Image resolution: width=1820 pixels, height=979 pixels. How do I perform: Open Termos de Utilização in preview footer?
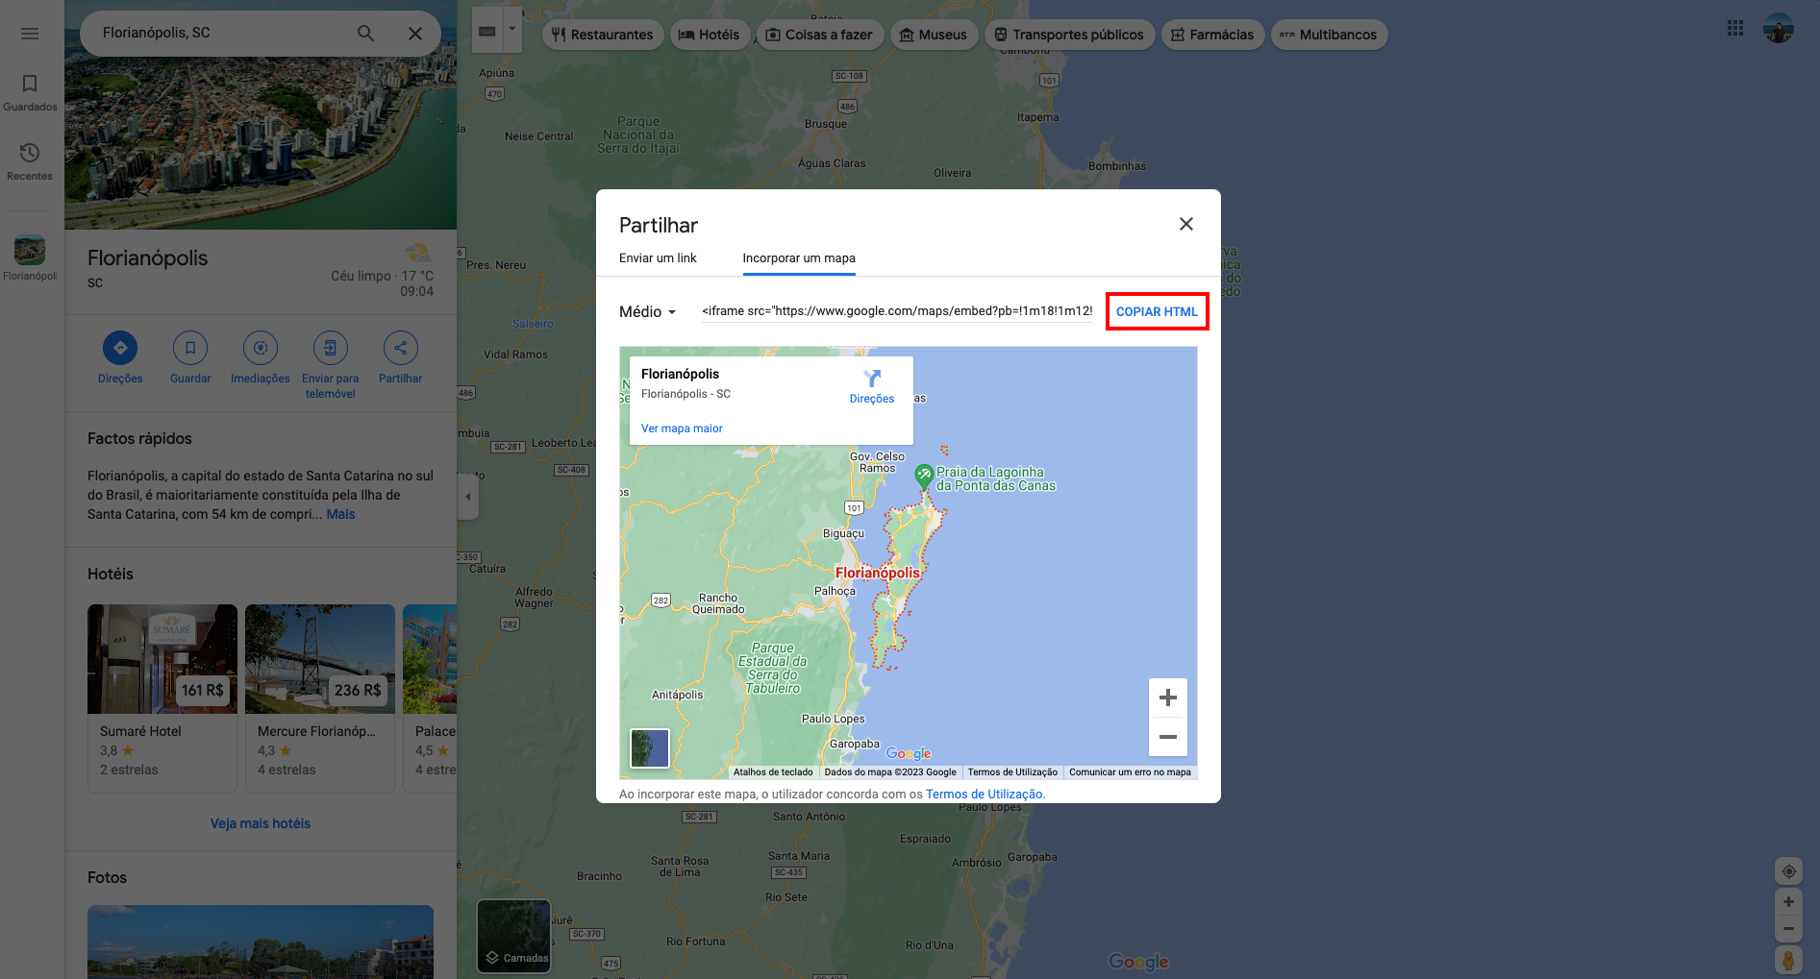point(1012,772)
